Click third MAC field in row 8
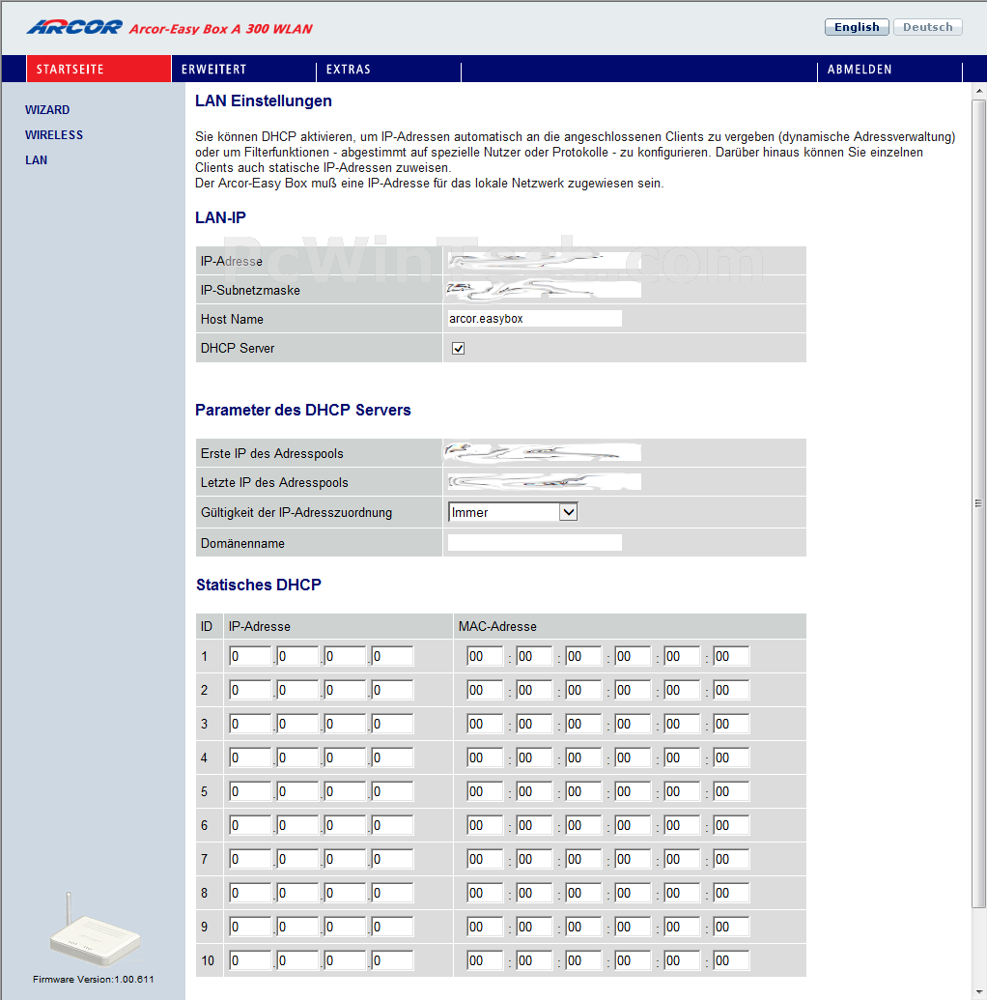 [x=582, y=893]
